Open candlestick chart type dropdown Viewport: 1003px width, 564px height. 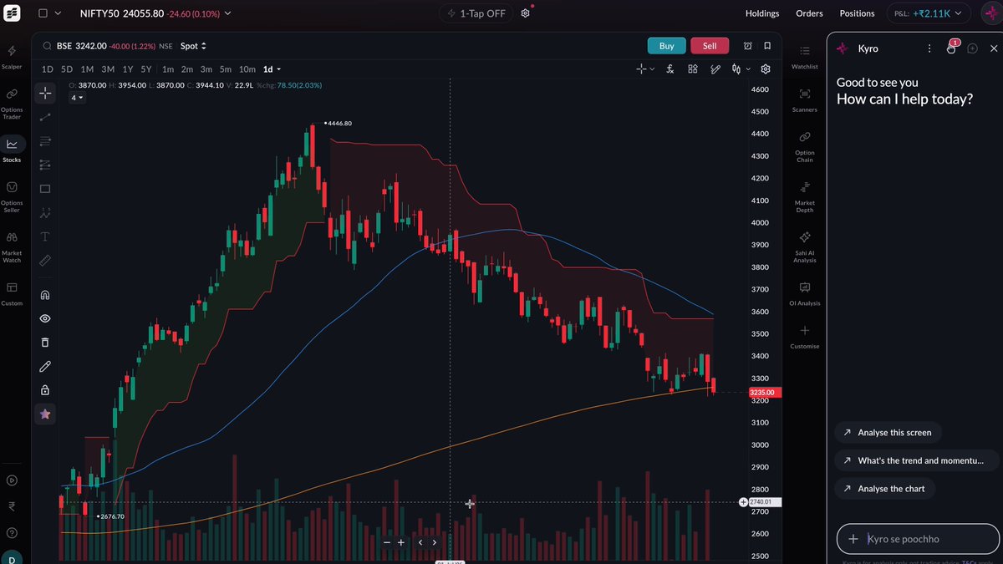tap(740, 69)
